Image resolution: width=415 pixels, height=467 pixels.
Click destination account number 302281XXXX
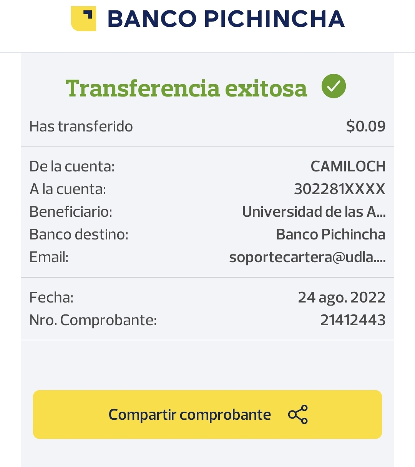(x=339, y=189)
